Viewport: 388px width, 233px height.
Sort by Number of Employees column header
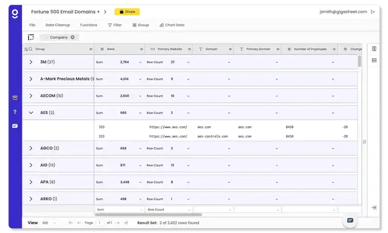310,49
